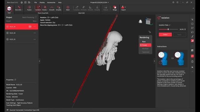Collapse the right Isolation panel
Viewport: 200px width, 112px height.
pos(154,61)
